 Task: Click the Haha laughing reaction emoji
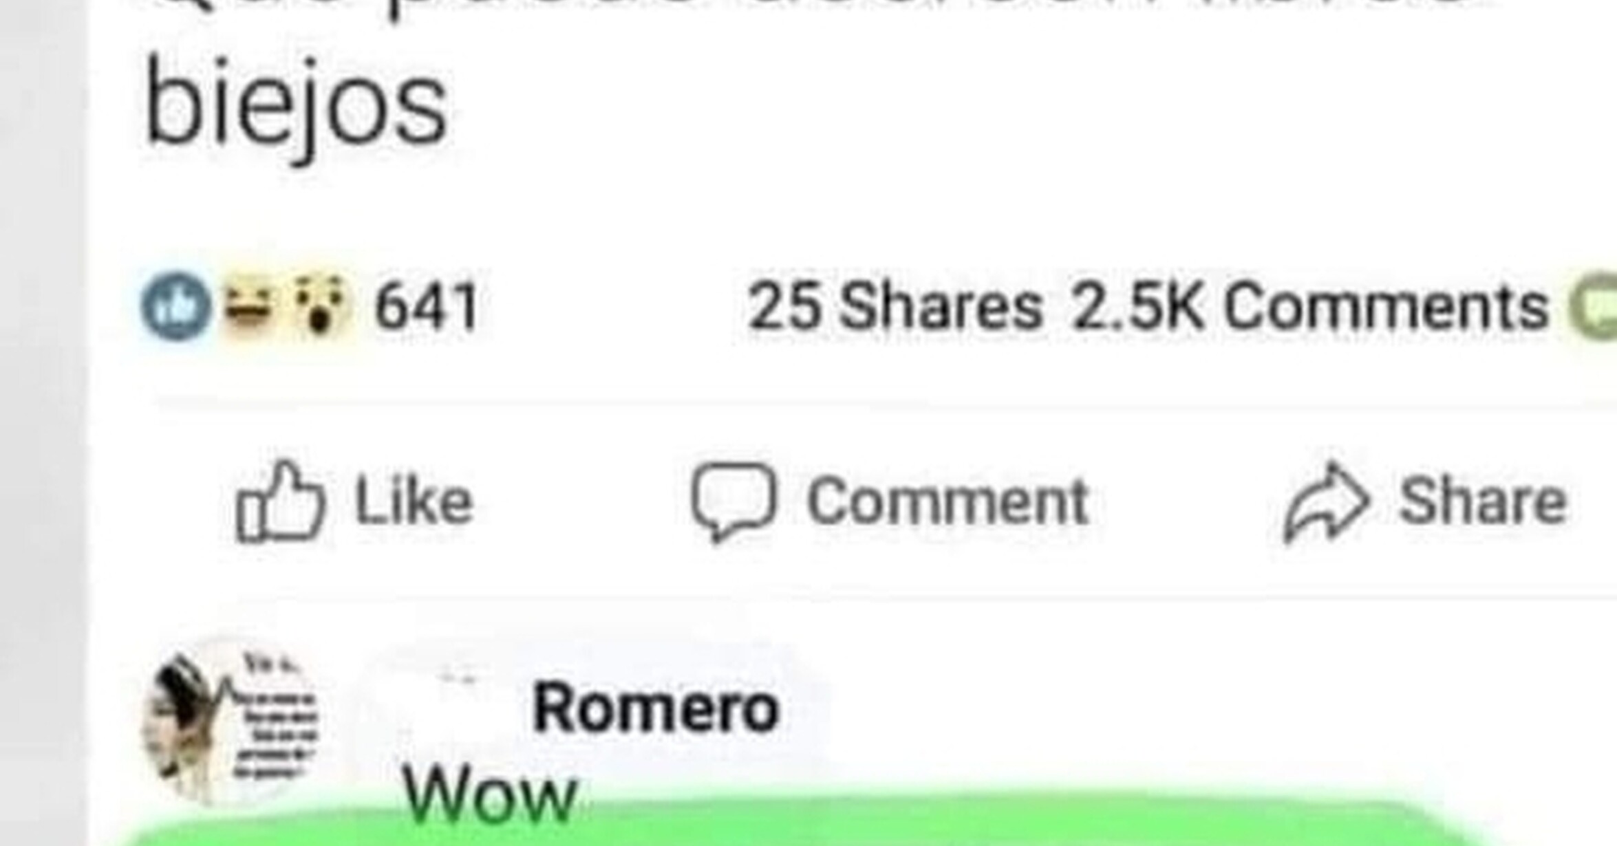point(248,307)
